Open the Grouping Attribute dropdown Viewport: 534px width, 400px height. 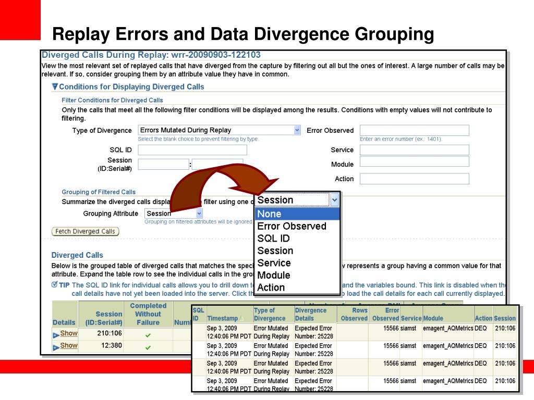pyautogui.click(x=173, y=213)
